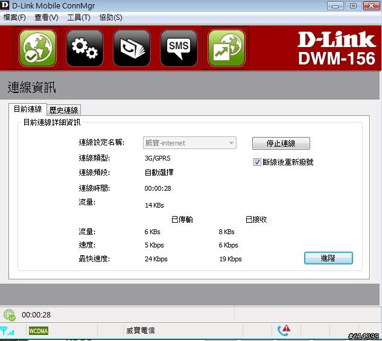
Task: Open the settings gears icon
Action: (x=84, y=48)
